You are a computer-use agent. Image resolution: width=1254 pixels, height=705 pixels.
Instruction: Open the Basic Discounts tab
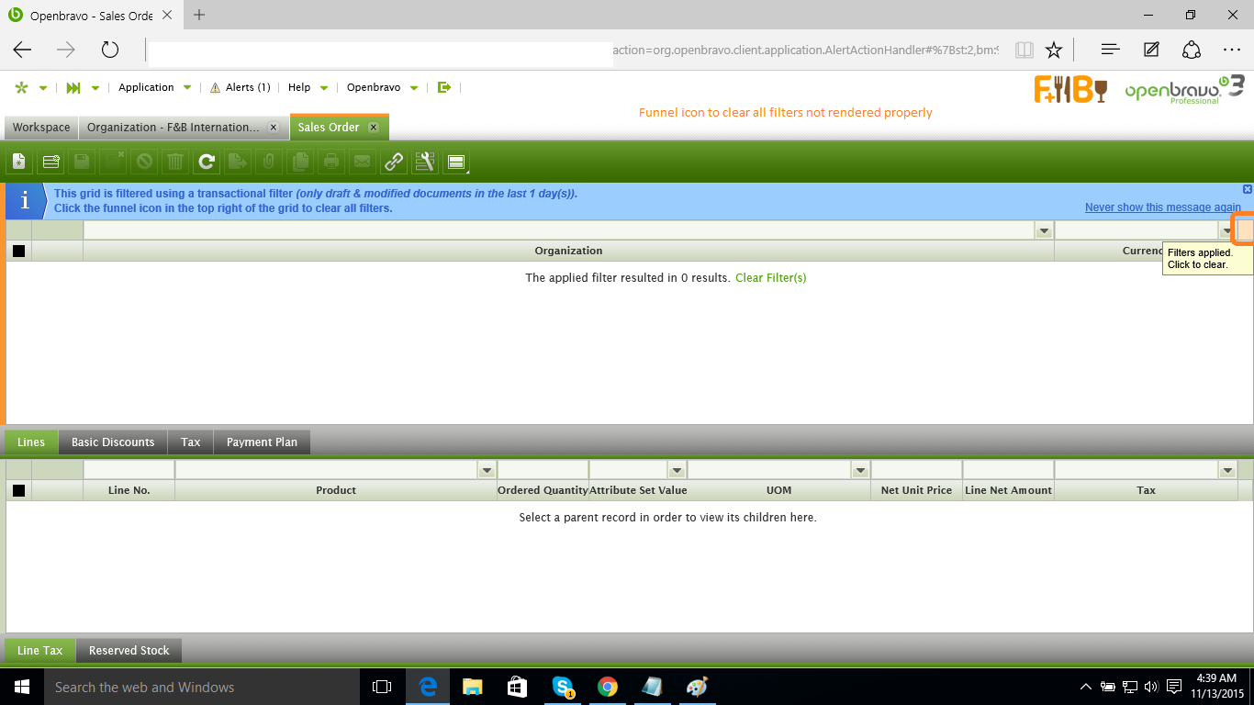point(113,442)
